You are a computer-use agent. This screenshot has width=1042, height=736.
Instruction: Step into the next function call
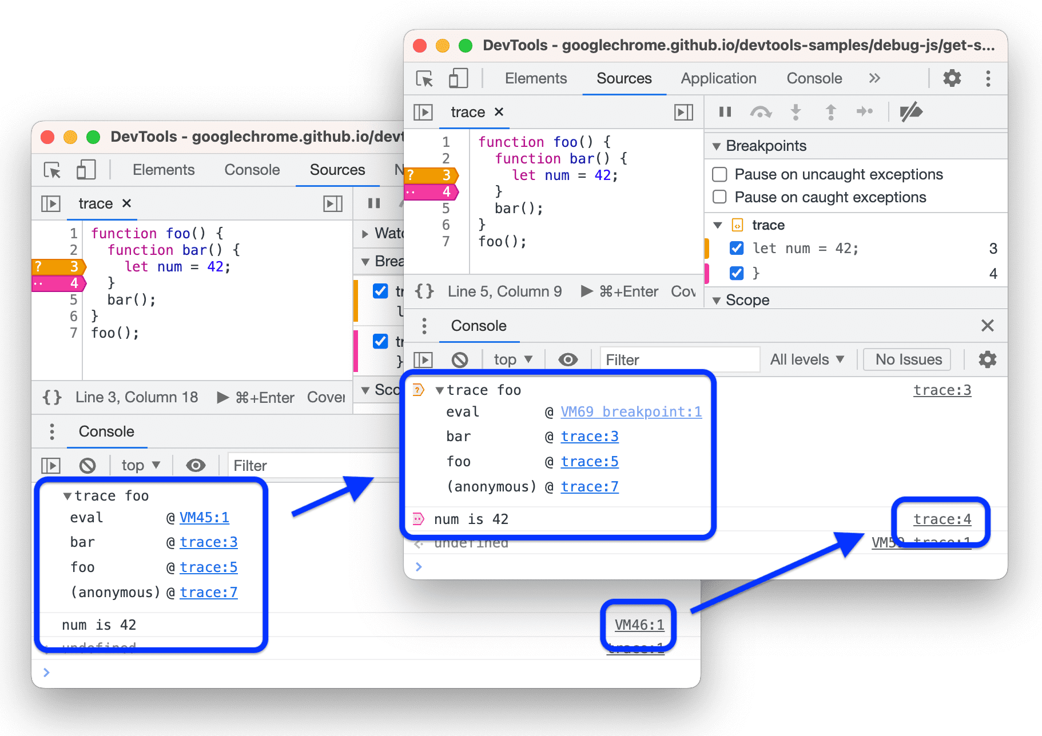(796, 112)
